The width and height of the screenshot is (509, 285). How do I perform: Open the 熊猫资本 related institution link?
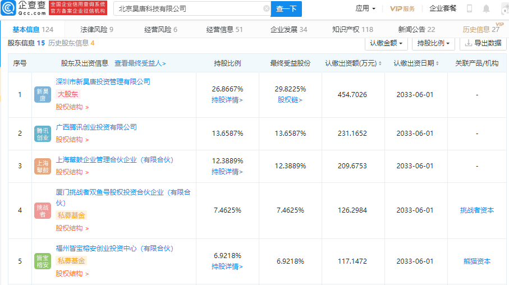(477, 261)
